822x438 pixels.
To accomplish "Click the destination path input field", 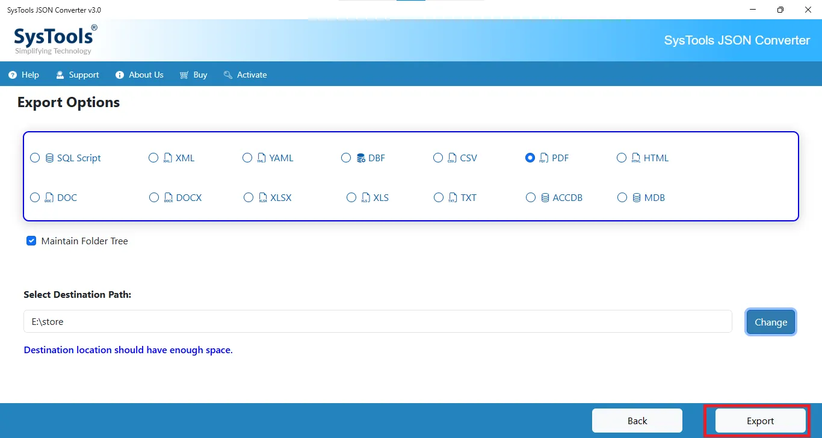I will (x=378, y=321).
